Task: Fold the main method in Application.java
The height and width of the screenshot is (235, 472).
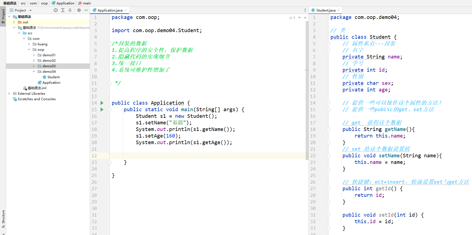Action: [109, 110]
